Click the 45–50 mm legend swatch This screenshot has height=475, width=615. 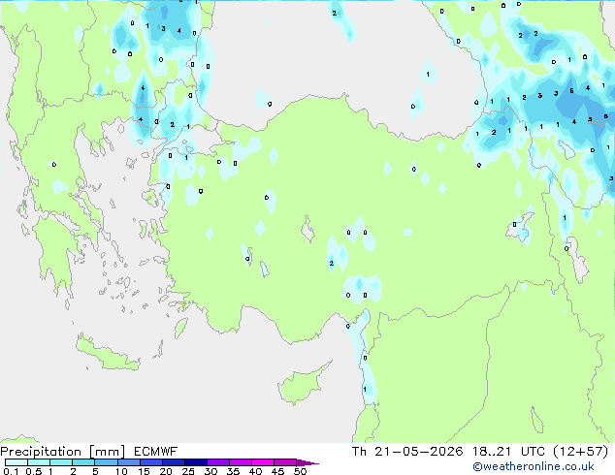click(285, 462)
